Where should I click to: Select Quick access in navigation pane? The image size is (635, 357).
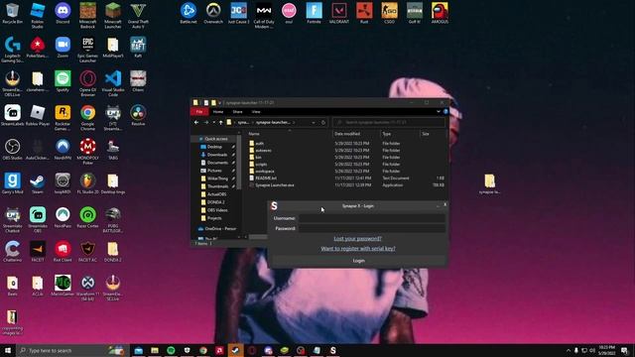pyautogui.click(x=216, y=139)
